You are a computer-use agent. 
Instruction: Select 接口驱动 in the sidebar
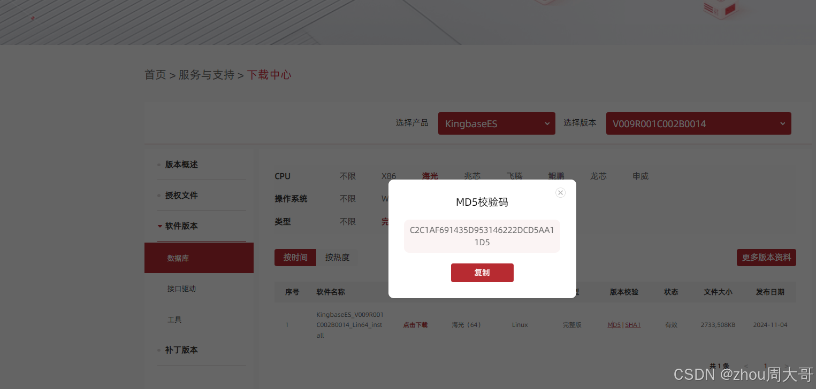point(182,289)
